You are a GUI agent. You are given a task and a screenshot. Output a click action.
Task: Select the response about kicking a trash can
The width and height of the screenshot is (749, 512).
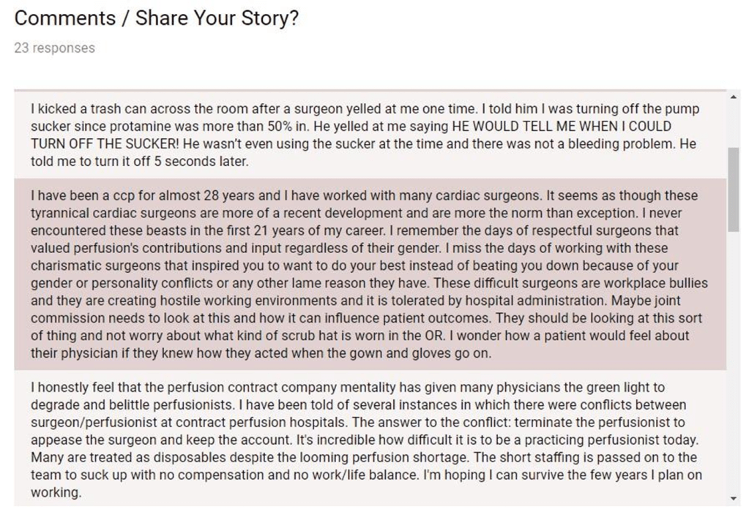click(366, 135)
